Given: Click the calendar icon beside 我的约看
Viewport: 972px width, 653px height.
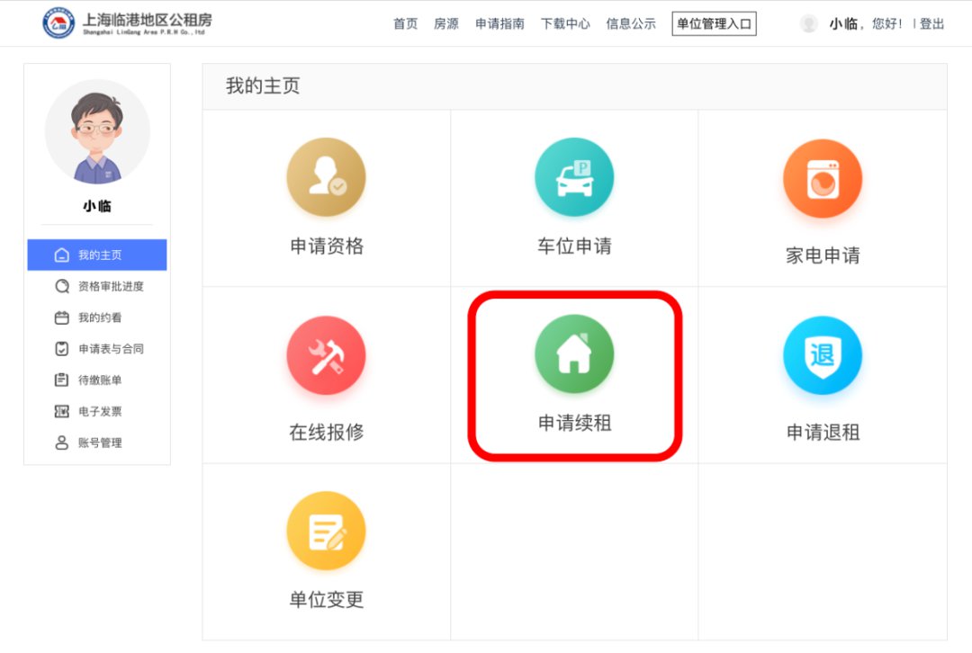Looking at the screenshot, I should (x=61, y=318).
